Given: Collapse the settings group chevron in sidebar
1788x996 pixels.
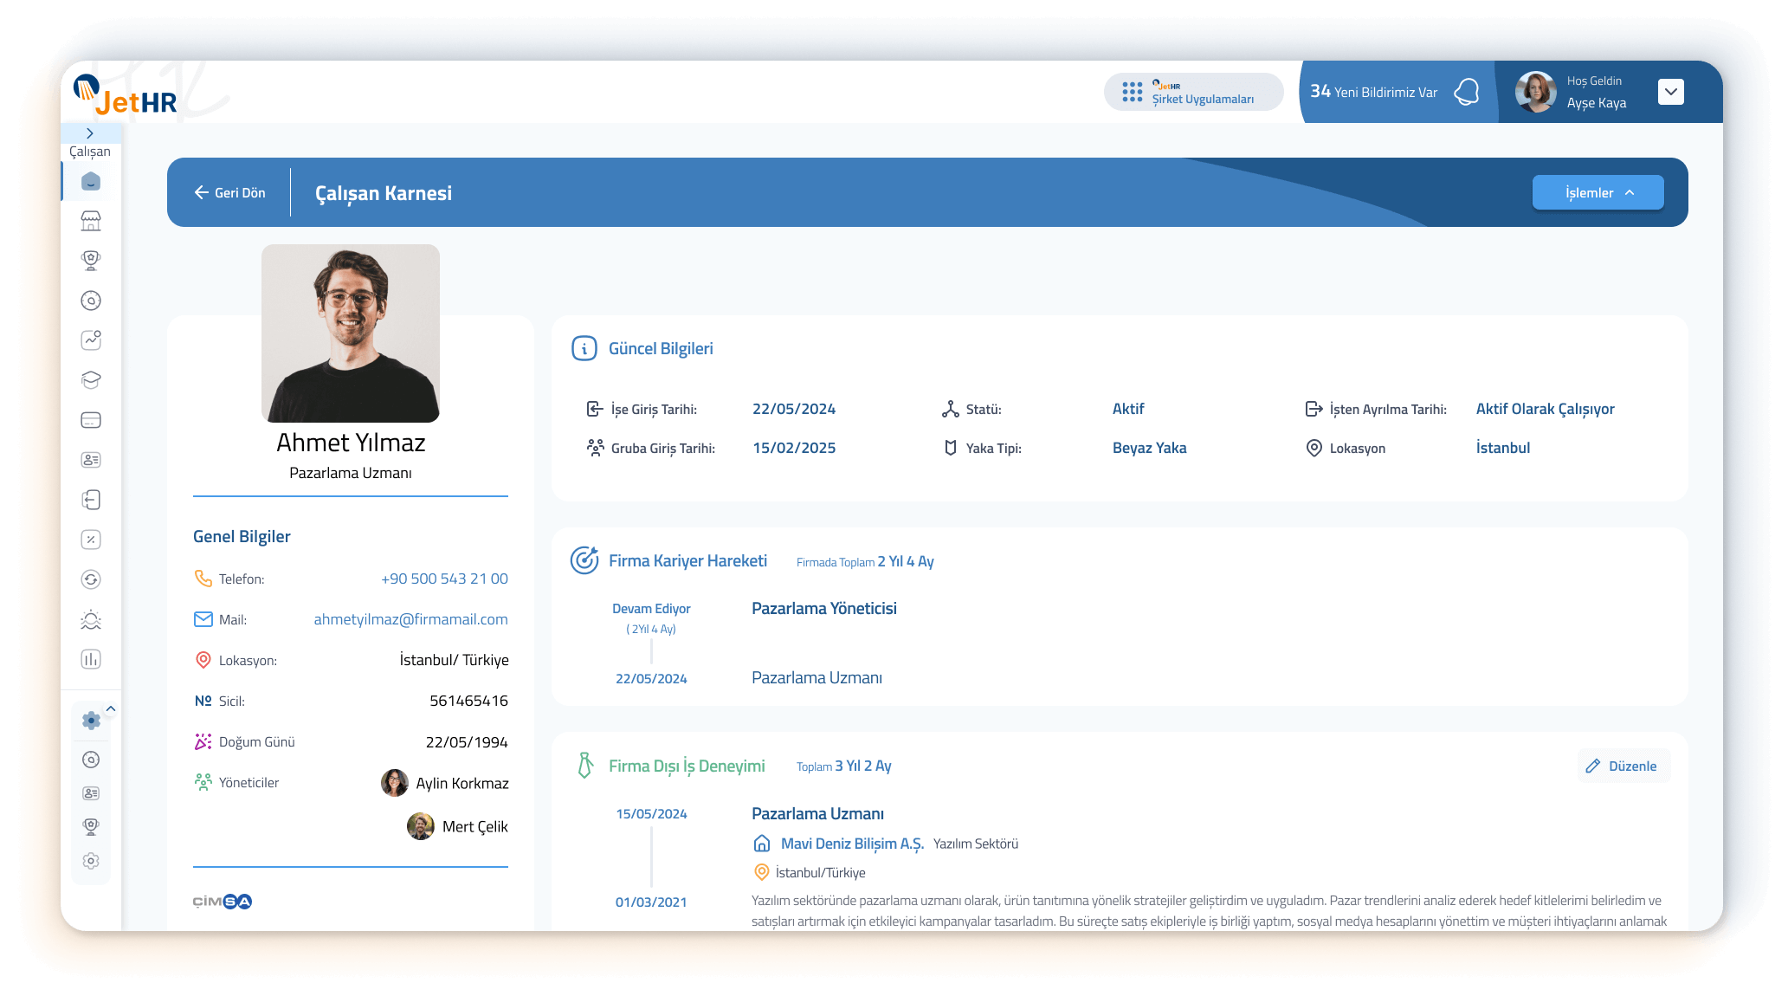Looking at the screenshot, I should [111, 708].
